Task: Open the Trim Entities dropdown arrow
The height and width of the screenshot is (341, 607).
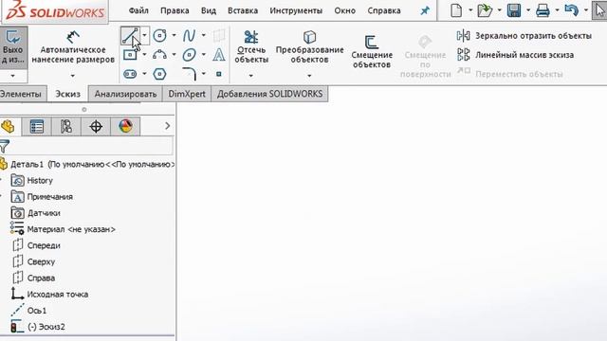Action: click(x=251, y=76)
